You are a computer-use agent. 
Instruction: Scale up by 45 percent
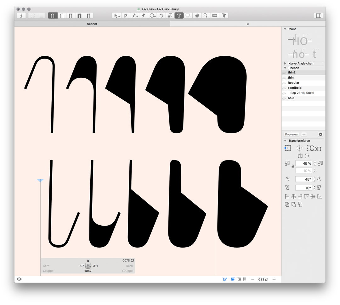tap(320, 163)
